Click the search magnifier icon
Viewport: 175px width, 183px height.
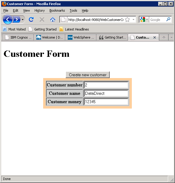coord(168,19)
